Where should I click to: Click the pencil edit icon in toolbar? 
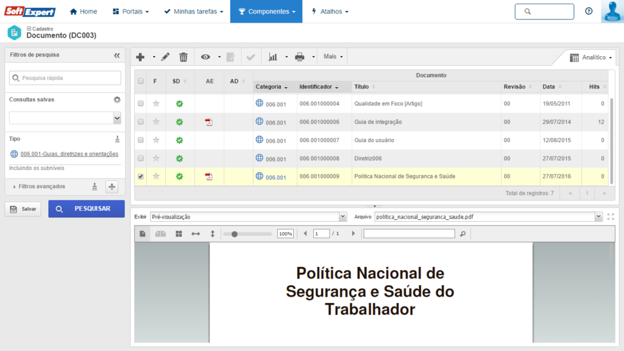[166, 57]
